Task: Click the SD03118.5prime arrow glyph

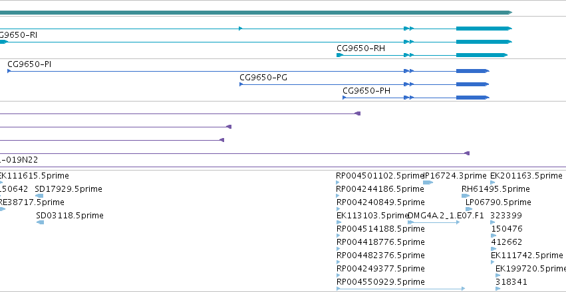Action: [41, 222]
